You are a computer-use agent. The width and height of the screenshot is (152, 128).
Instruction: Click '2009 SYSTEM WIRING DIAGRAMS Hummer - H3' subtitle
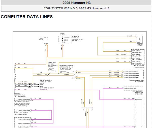click(x=76, y=8)
